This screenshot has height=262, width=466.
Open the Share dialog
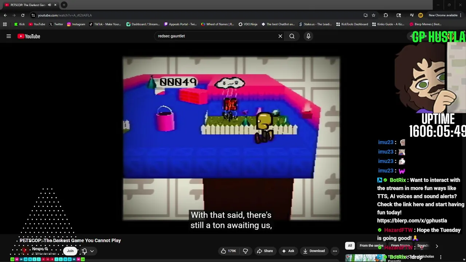tap(265, 251)
